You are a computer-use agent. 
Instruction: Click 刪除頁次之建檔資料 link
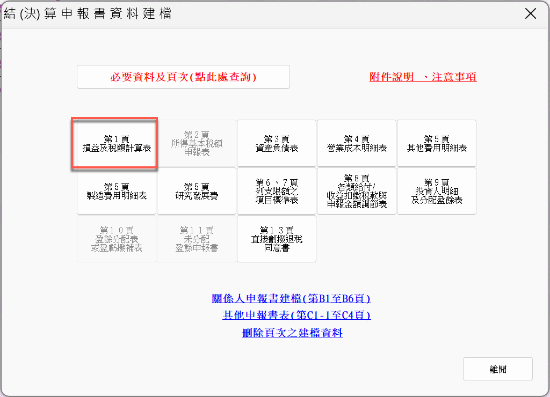(x=292, y=332)
